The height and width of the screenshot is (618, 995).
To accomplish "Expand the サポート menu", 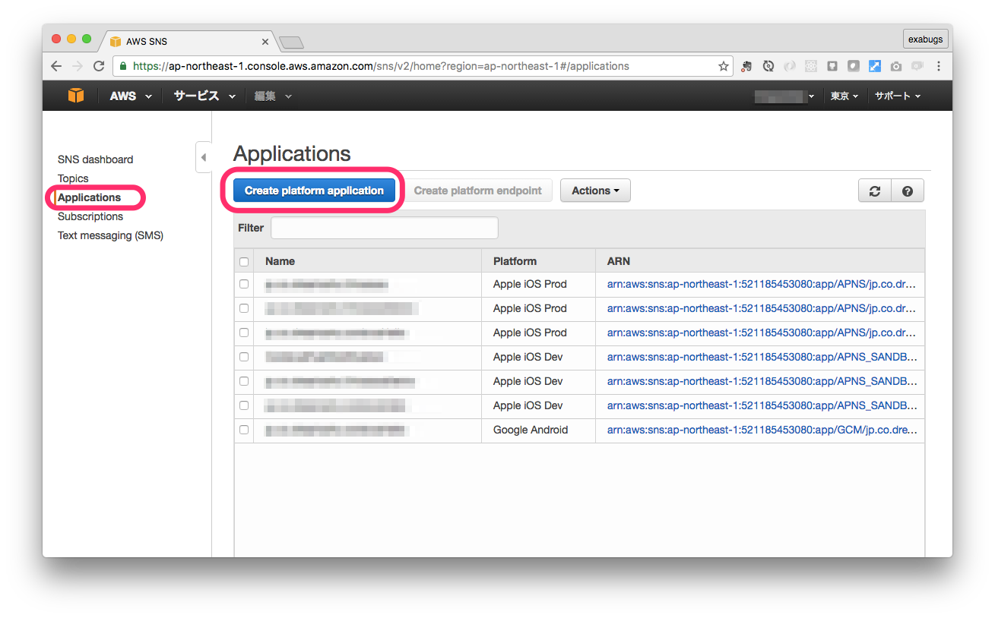I will click(x=898, y=96).
